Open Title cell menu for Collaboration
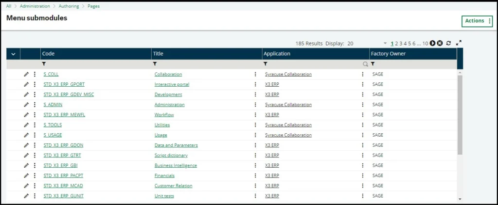The image size is (498, 205). [x=255, y=74]
